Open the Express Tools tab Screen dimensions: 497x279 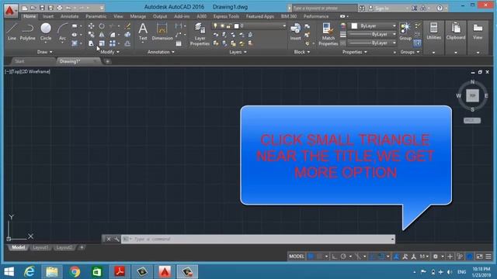click(226, 16)
